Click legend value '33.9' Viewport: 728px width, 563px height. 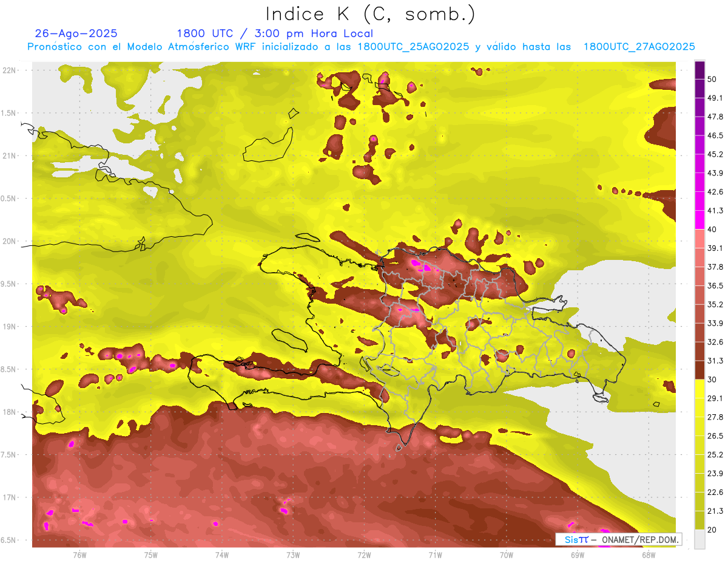pos(715,323)
